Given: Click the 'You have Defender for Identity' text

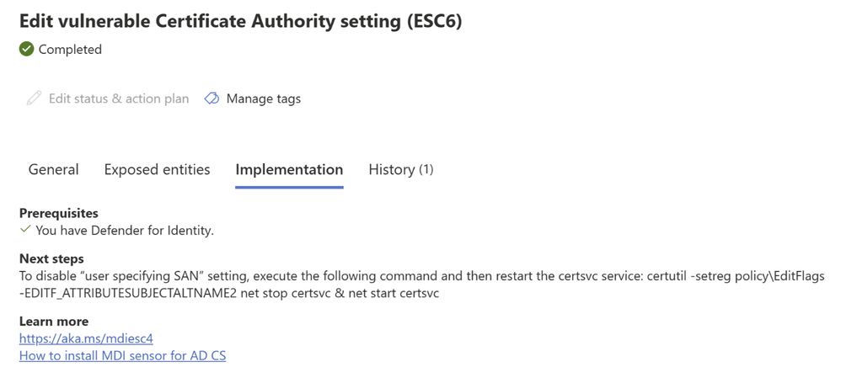Looking at the screenshot, I should click(125, 231).
